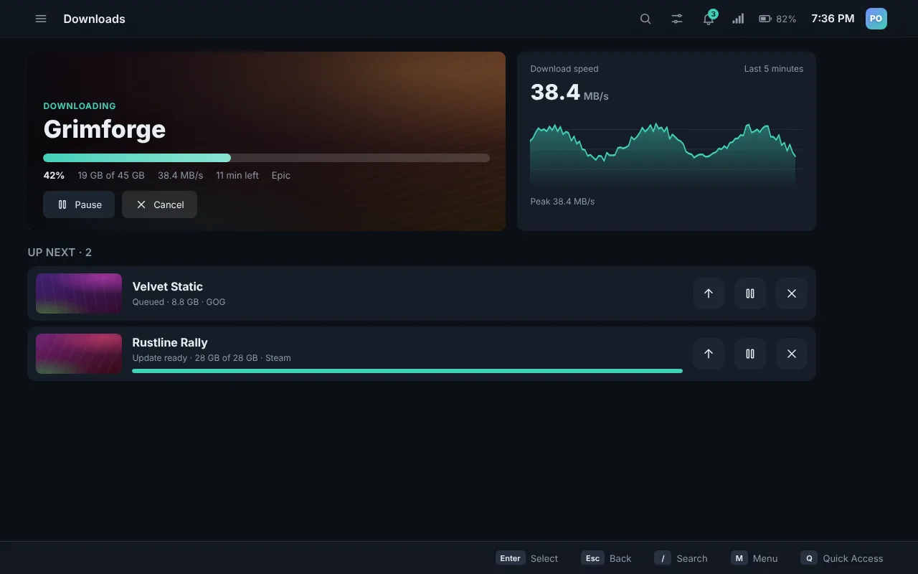
Task: Open the settings sliders icon
Action: (677, 19)
